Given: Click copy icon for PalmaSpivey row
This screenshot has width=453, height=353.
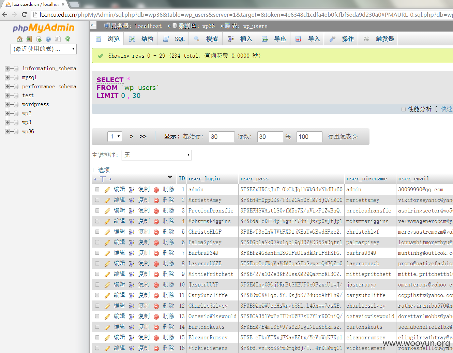Looking at the screenshot, I should click(132, 242).
